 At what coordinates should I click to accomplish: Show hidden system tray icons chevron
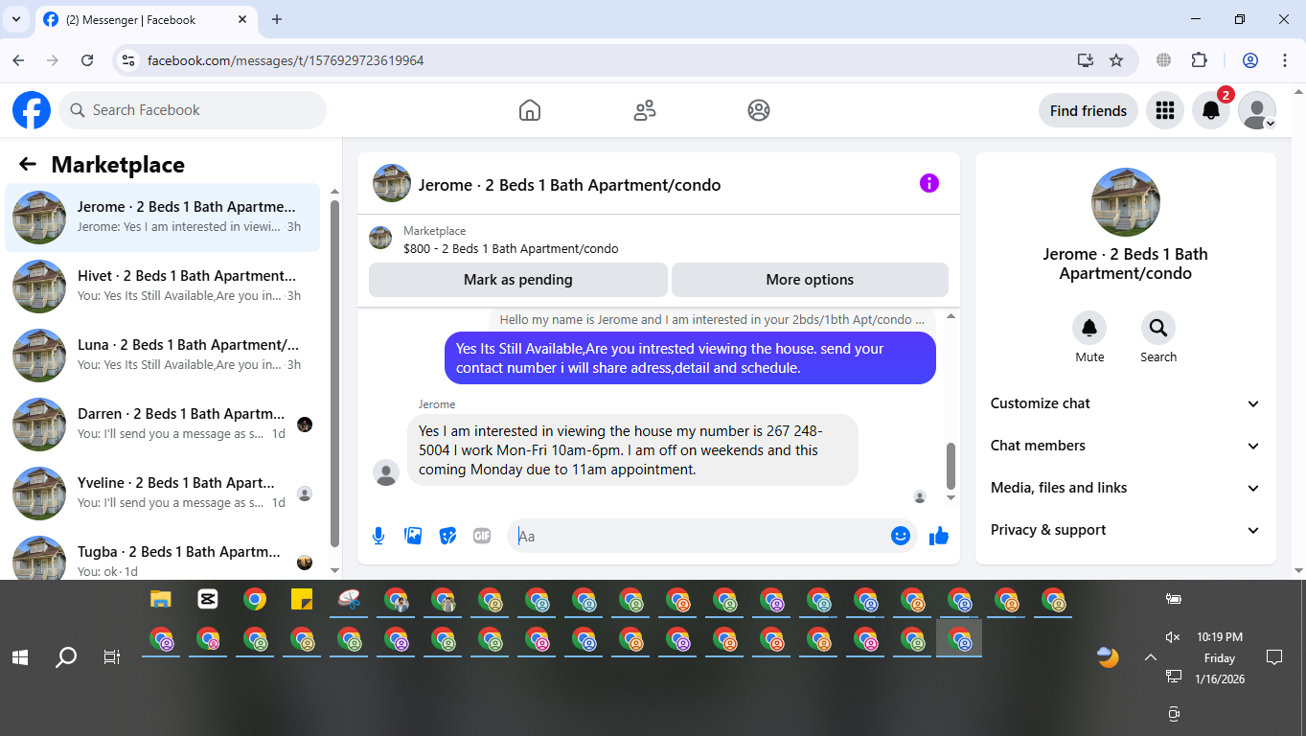tap(1150, 657)
